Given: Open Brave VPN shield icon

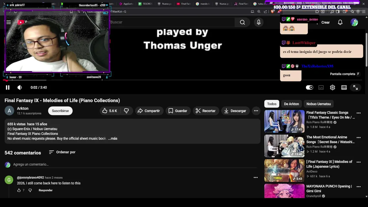Looking at the screenshot, I should click(358, 11).
